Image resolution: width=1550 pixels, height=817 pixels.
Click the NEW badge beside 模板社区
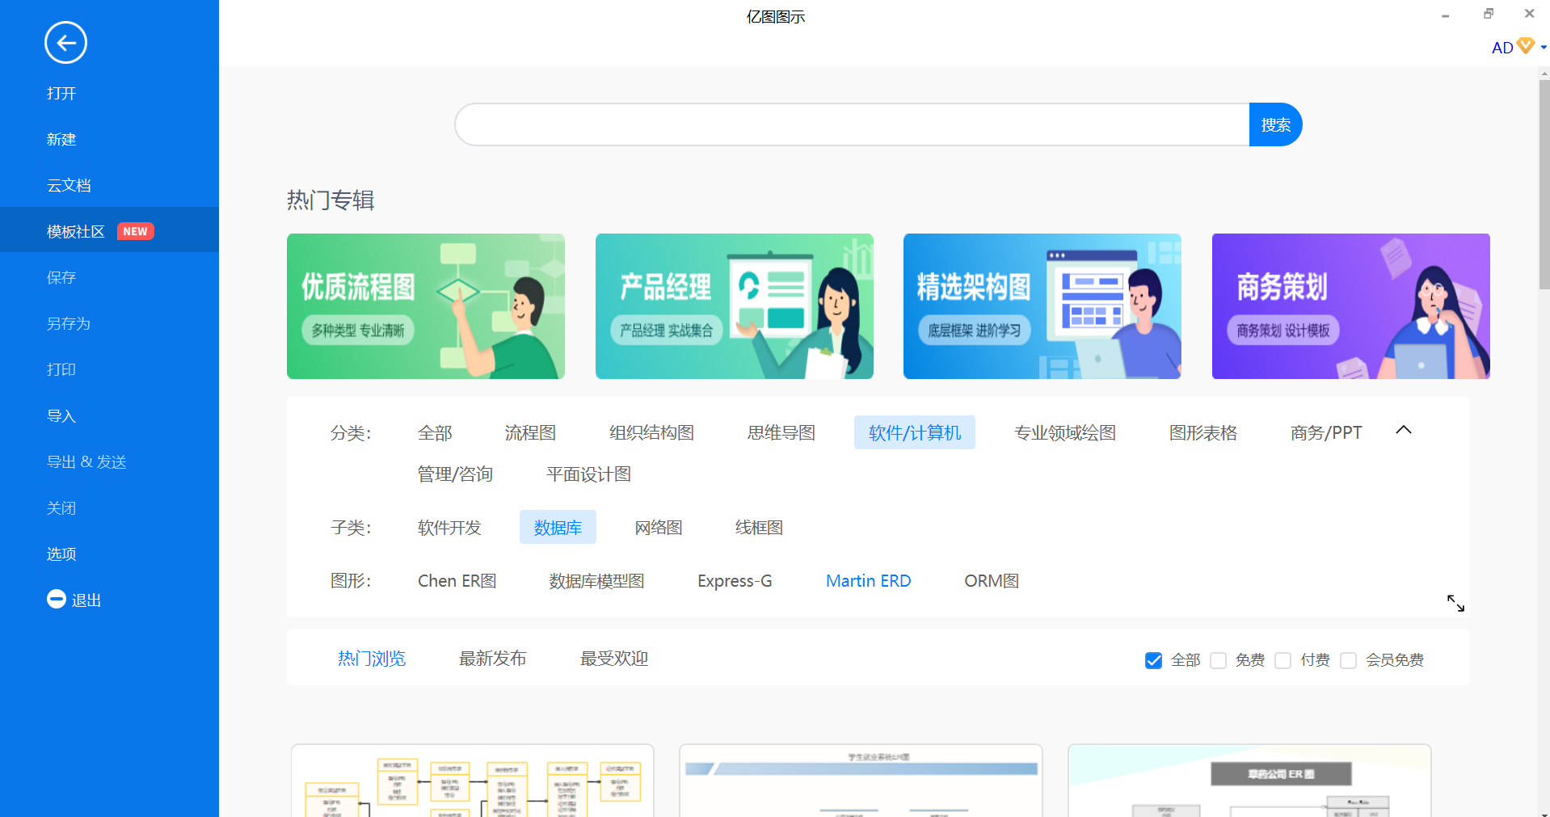coord(135,232)
